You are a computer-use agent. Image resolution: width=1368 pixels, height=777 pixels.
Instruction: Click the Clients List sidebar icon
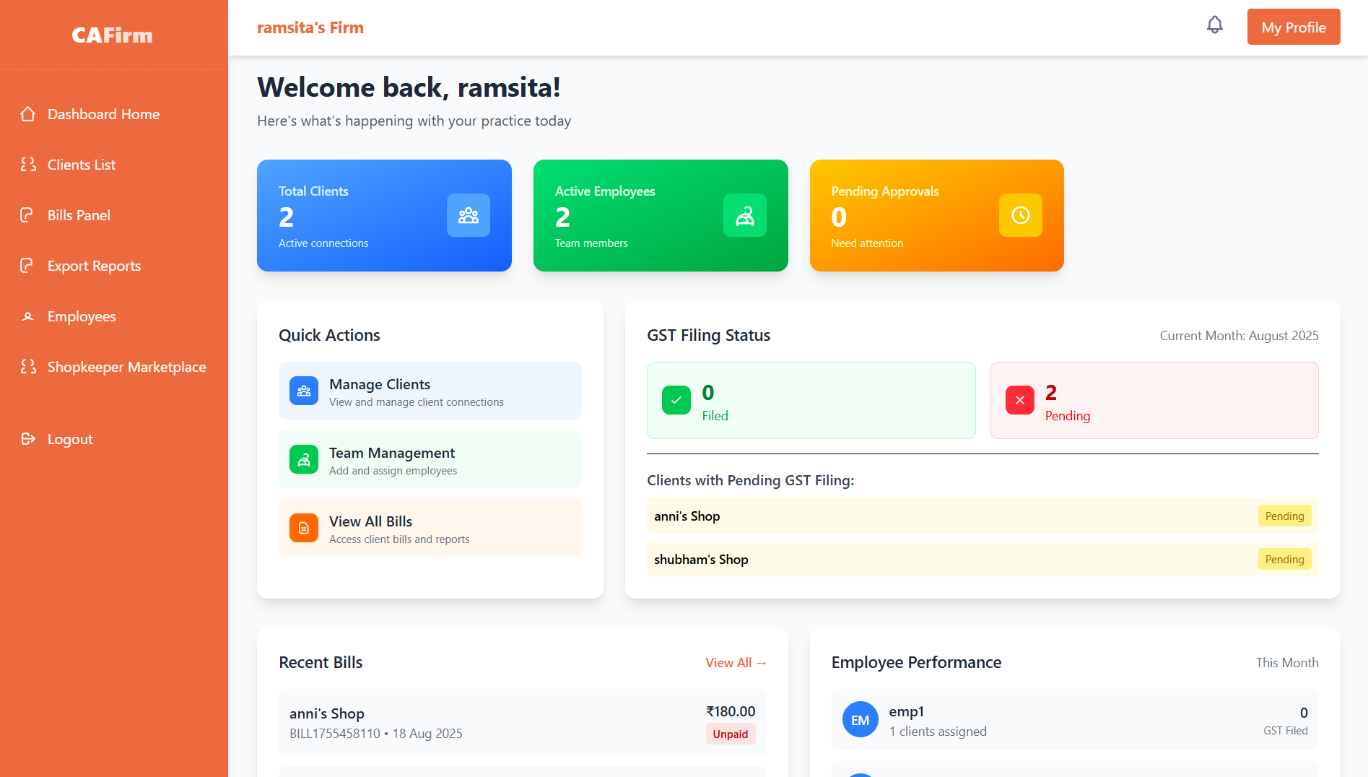(28, 164)
